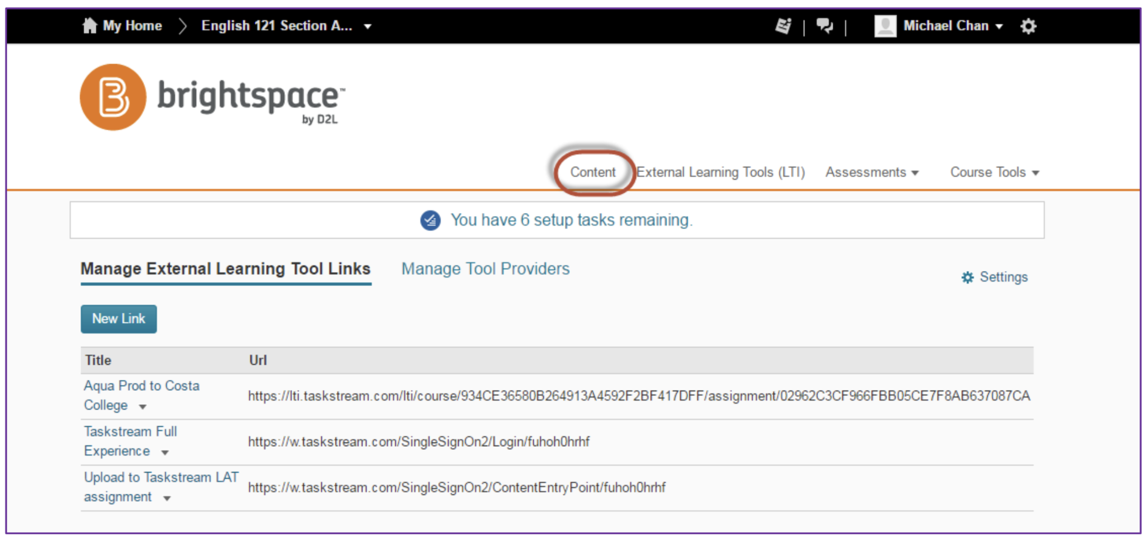Open actions dropdown for Aqua Prod to Costa College
The width and height of the screenshot is (1148, 542).
click(142, 406)
